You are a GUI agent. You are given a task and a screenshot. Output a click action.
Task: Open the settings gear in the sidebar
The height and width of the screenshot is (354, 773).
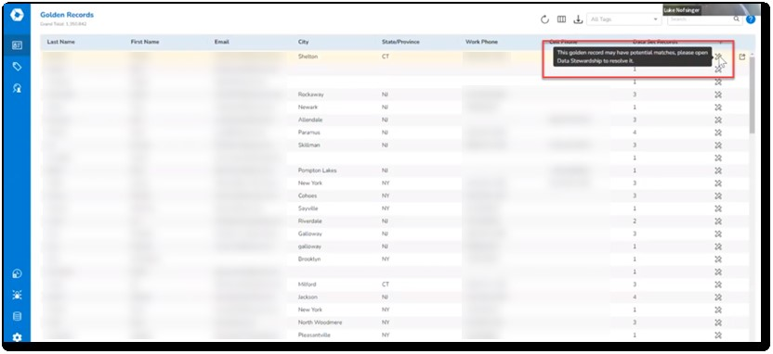pyautogui.click(x=17, y=337)
